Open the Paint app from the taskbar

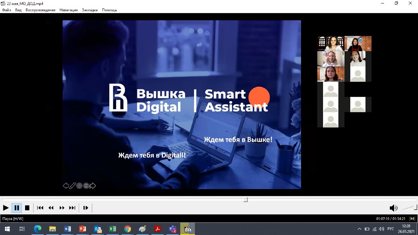point(142,229)
